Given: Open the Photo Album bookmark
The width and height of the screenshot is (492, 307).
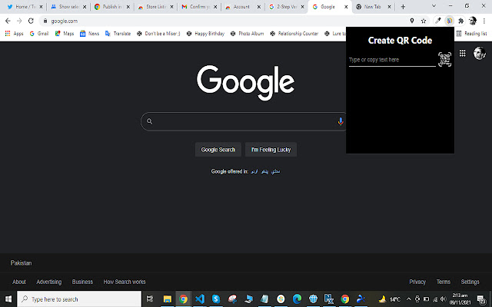Looking at the screenshot, I should 247,34.
